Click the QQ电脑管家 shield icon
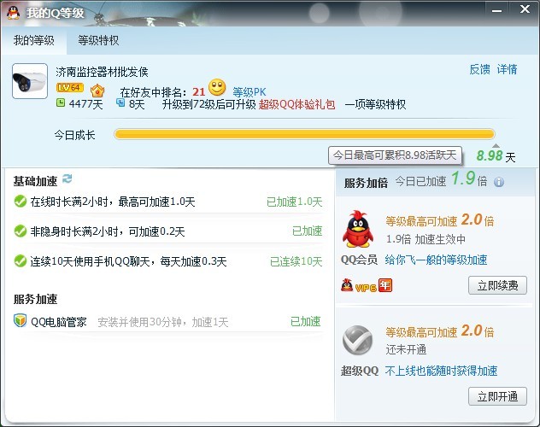 pyautogui.click(x=20, y=321)
